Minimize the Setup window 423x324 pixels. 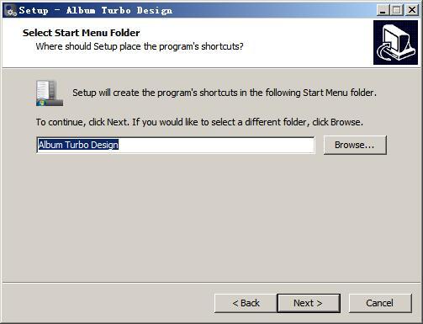[383, 10]
